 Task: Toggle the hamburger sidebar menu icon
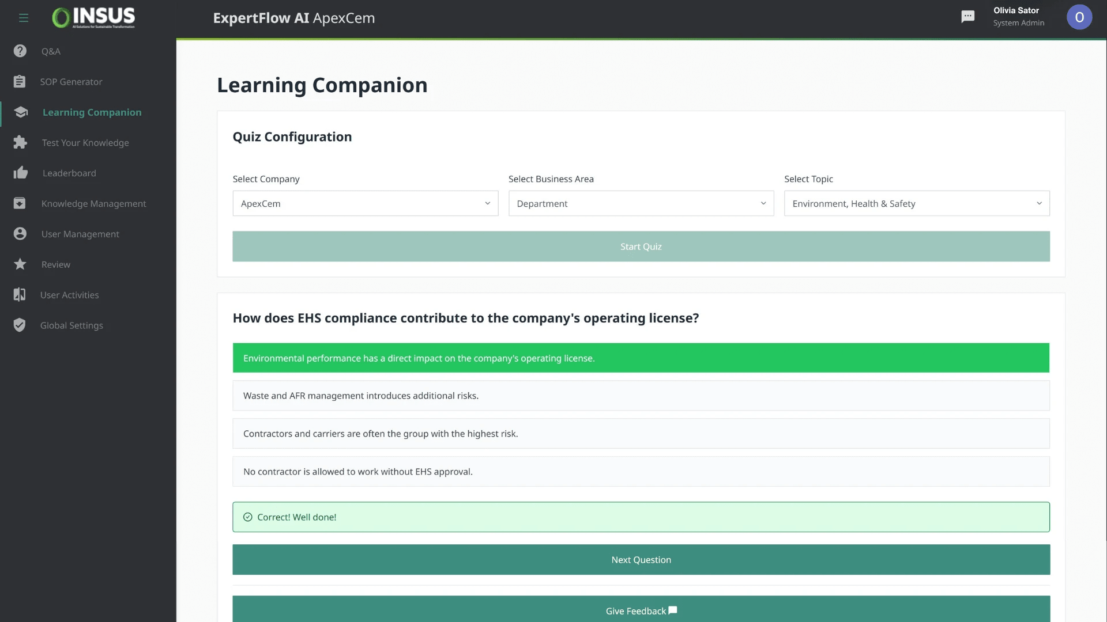[x=24, y=18]
